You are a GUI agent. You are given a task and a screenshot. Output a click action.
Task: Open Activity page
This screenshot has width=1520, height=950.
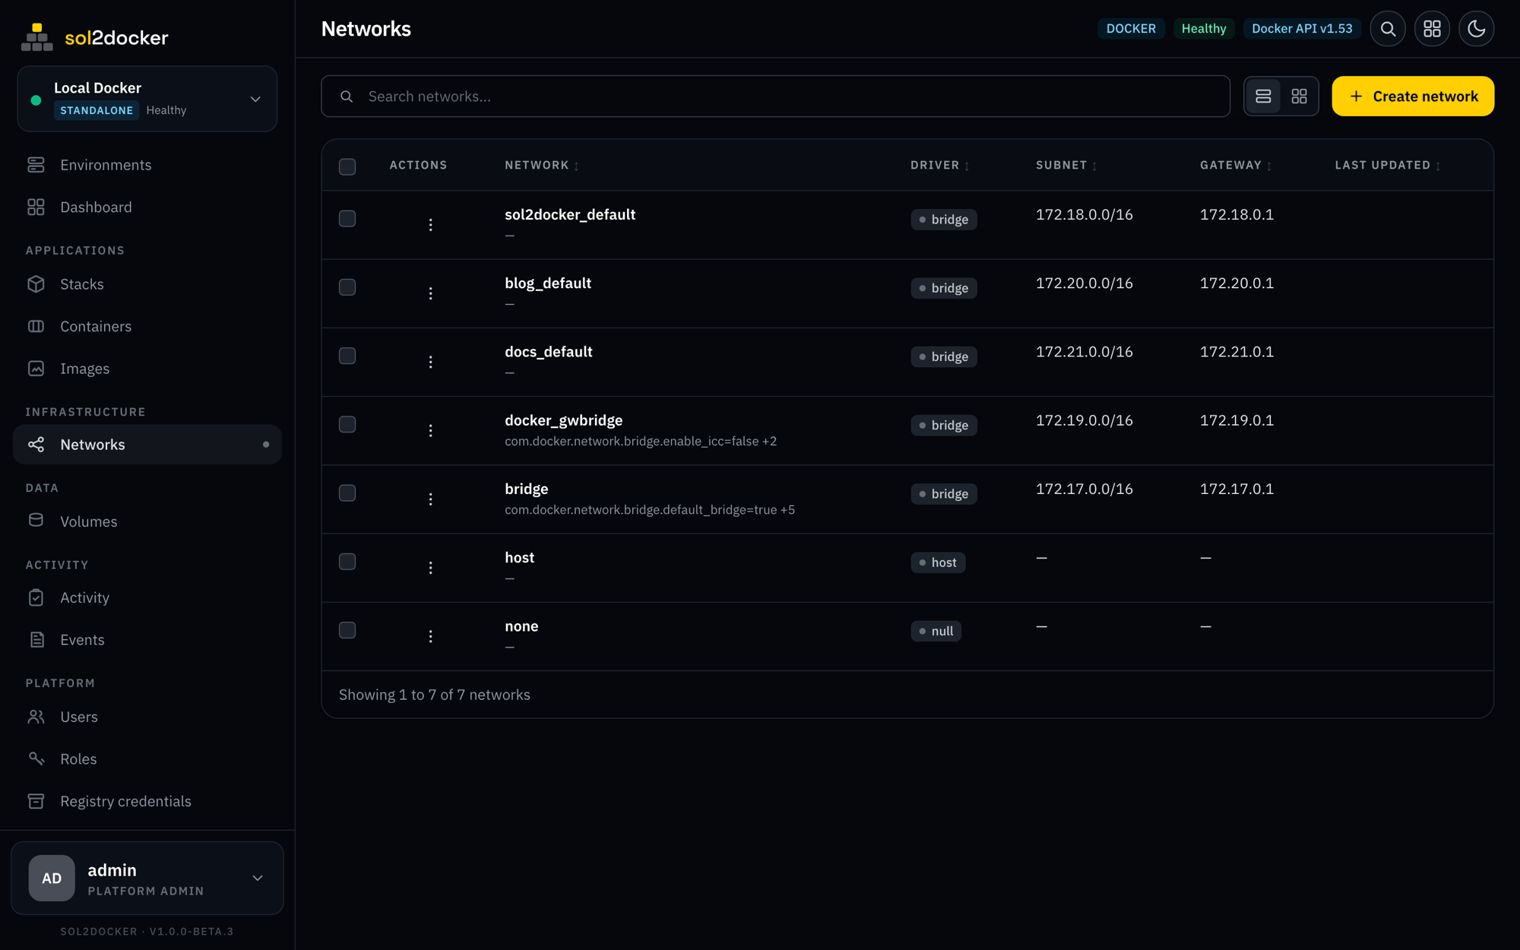(147, 597)
